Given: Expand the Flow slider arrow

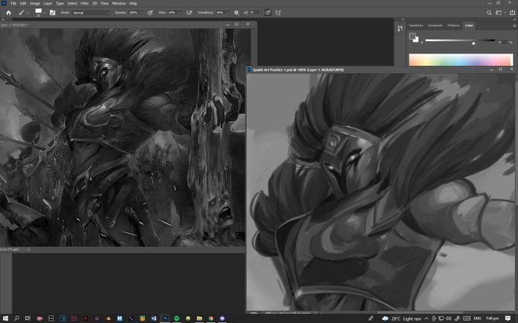Looking at the screenshot, I should [x=181, y=12].
